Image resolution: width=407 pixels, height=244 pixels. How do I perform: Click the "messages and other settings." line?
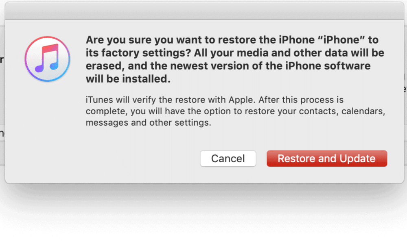pyautogui.click(x=149, y=123)
